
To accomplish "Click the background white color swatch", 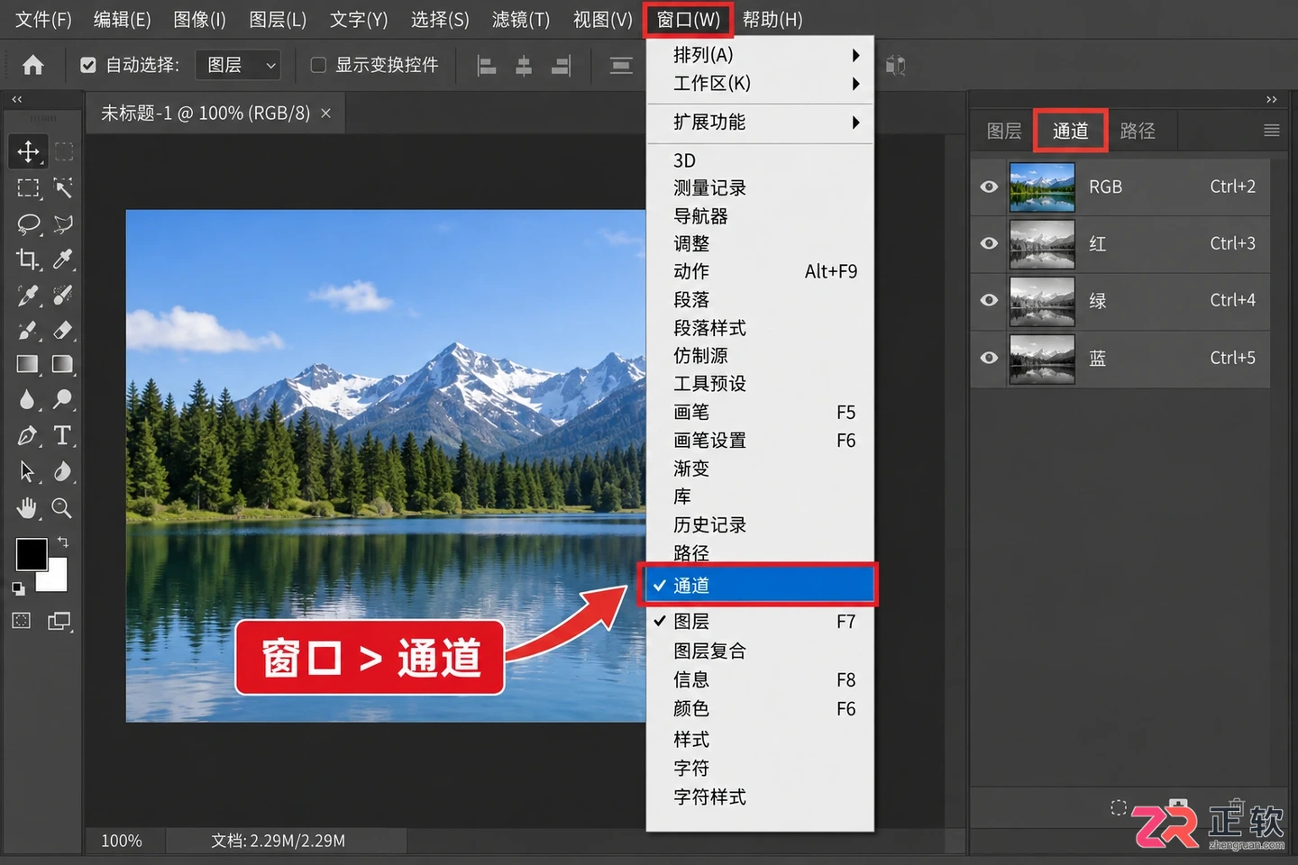I will pos(56,579).
